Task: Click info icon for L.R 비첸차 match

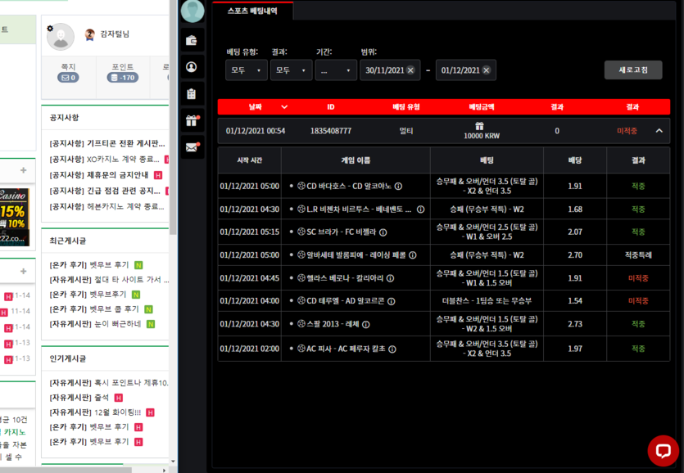Action: [x=420, y=209]
